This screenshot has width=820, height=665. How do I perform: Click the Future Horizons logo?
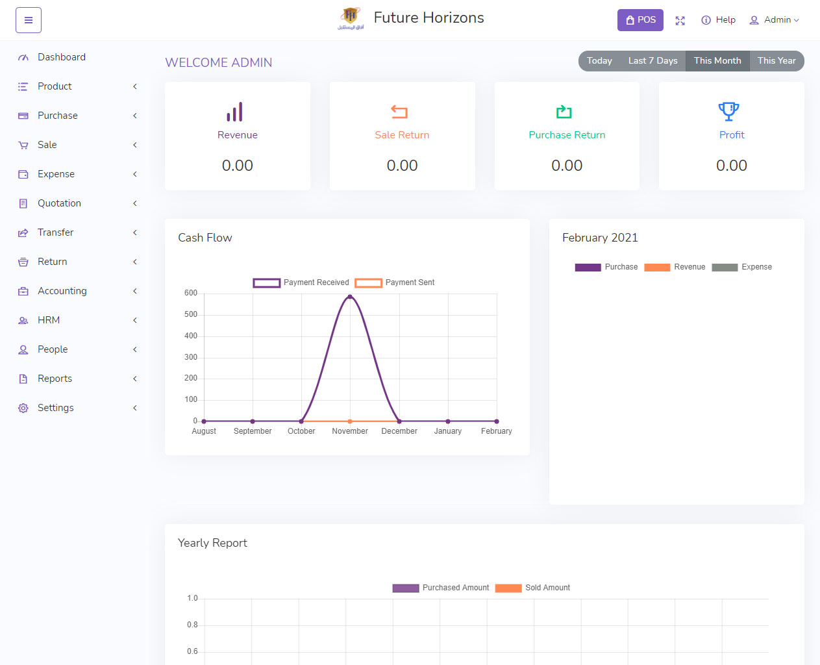[351, 19]
